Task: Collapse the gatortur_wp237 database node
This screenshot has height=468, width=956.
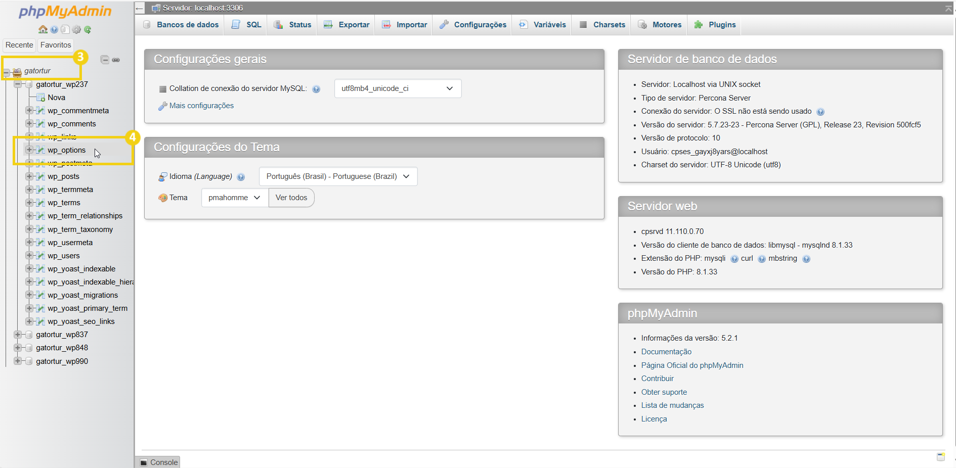Action: coord(18,84)
